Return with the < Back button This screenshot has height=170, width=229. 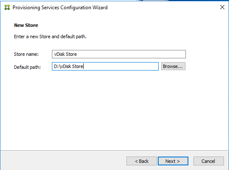pos(142,161)
